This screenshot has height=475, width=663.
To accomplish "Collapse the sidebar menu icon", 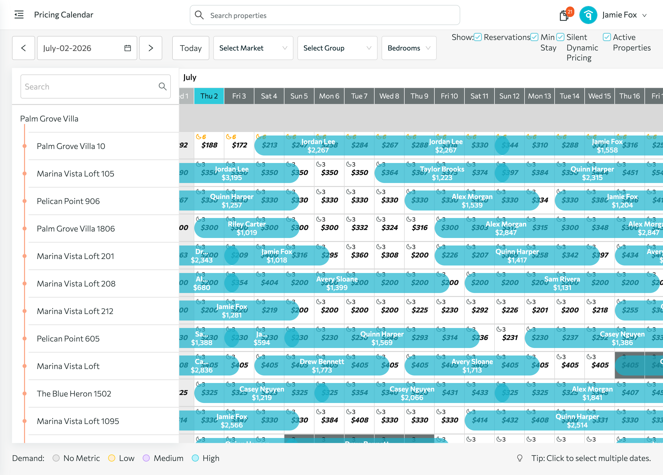I will (x=19, y=14).
